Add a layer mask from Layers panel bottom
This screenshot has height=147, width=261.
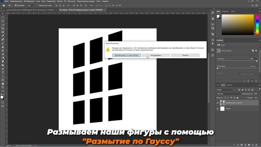242,145
